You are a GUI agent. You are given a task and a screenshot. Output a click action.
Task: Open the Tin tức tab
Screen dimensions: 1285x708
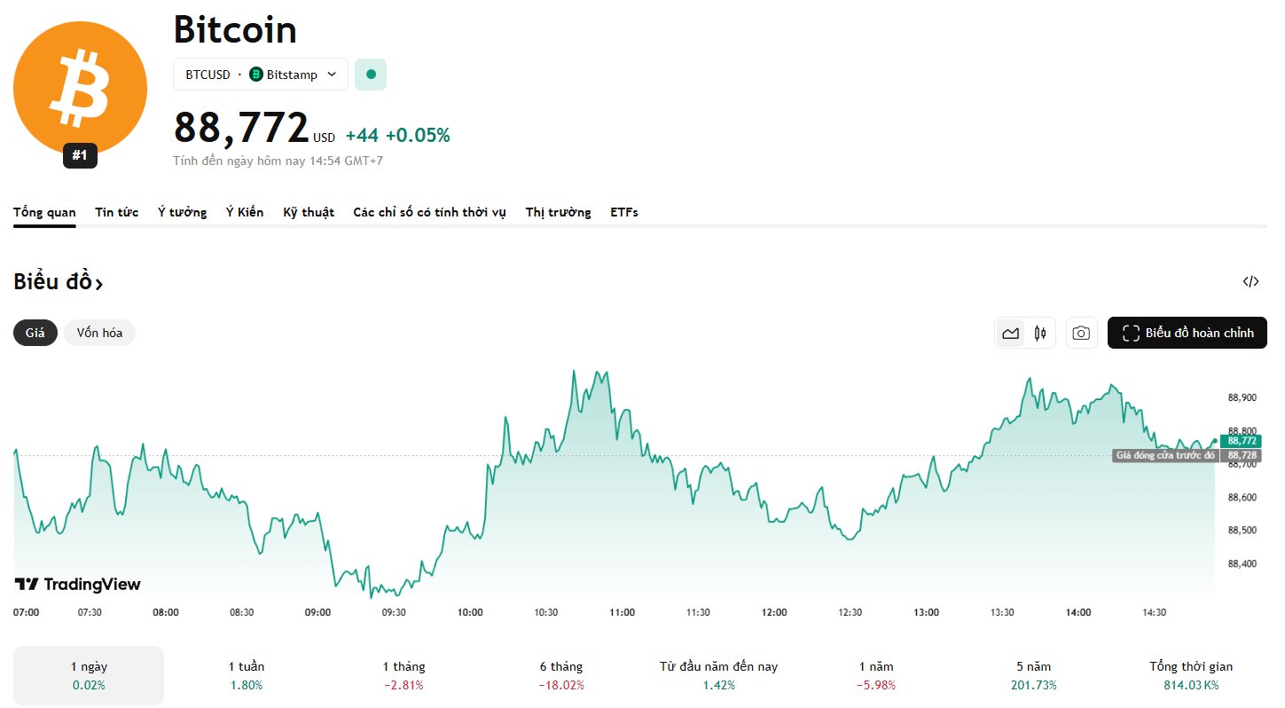pyautogui.click(x=117, y=212)
